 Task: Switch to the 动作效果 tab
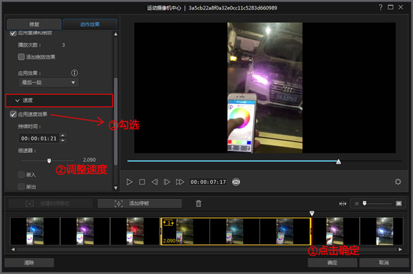(89, 24)
